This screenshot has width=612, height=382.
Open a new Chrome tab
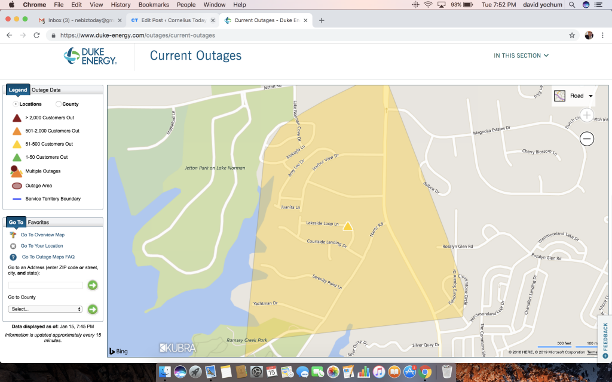[322, 20]
